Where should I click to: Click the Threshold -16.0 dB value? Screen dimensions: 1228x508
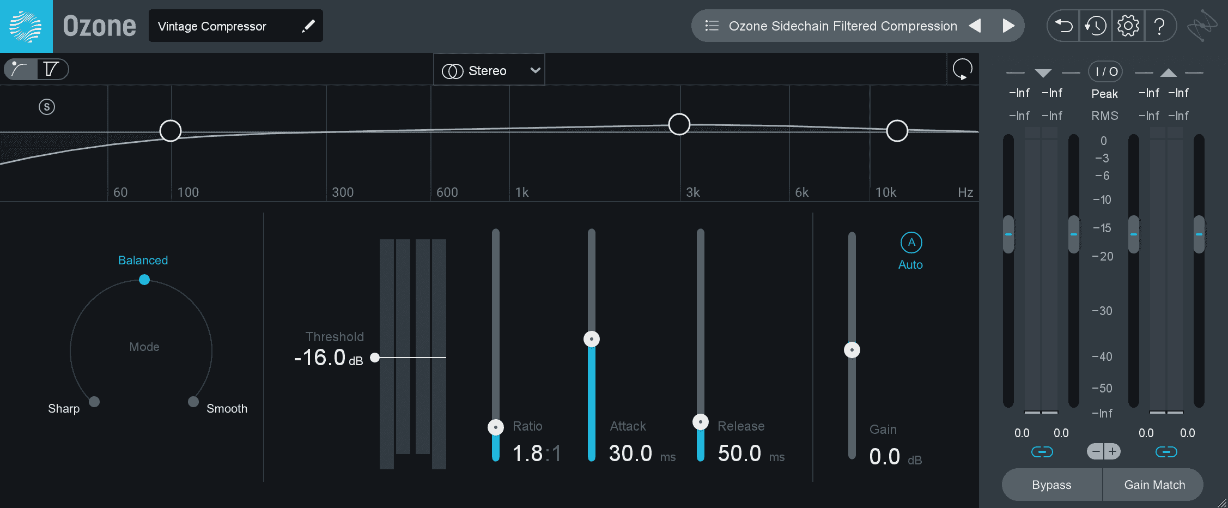click(x=329, y=358)
